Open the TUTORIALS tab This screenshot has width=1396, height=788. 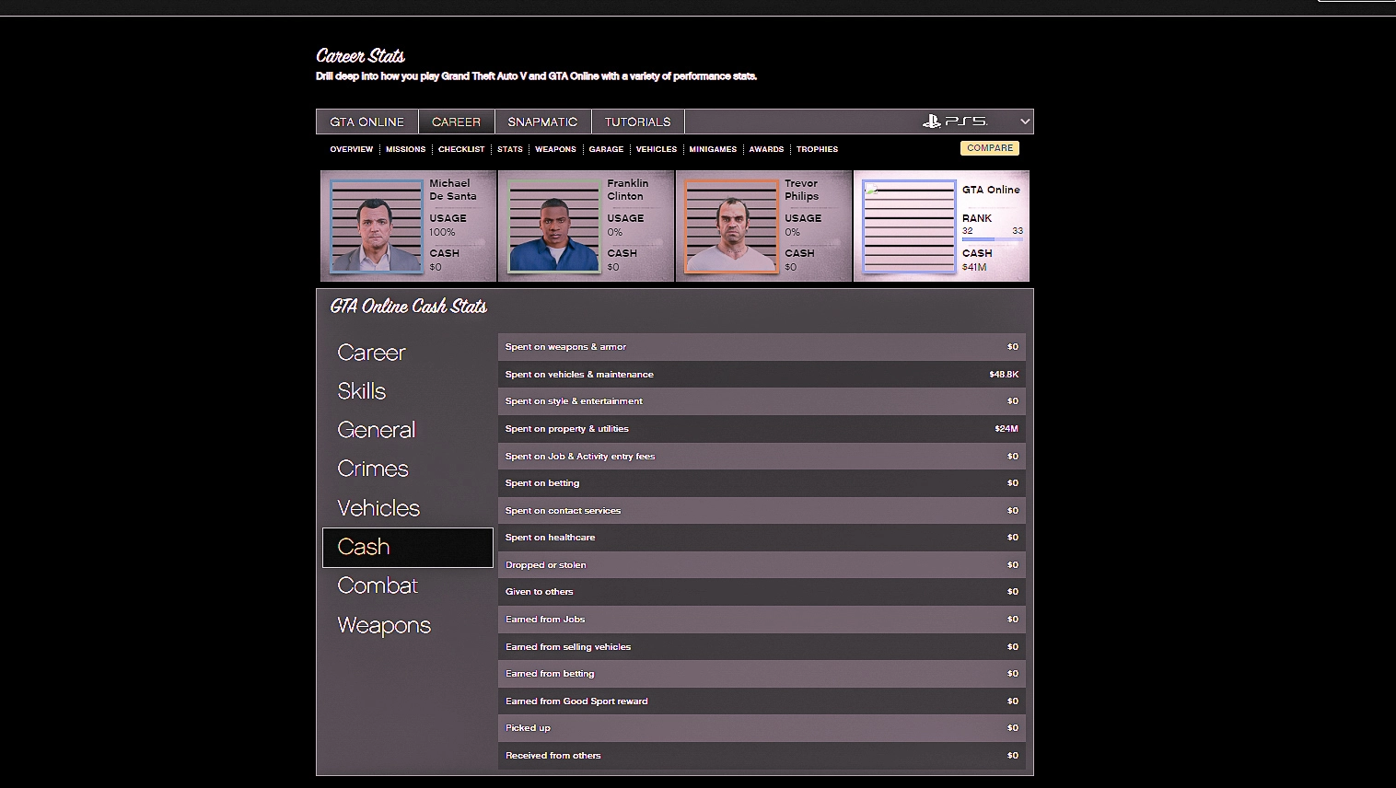(x=637, y=122)
